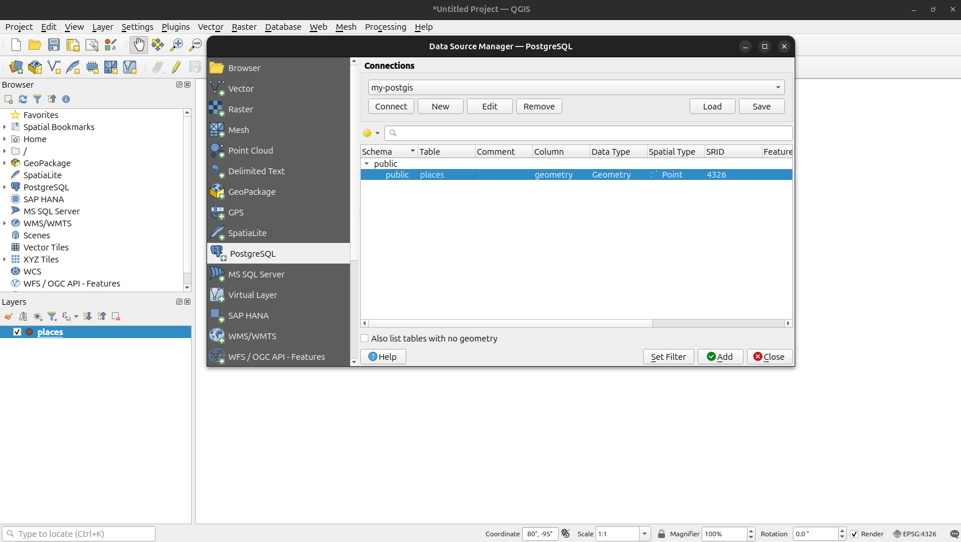
Task: Open the my-postgis connection dropdown
Action: pyautogui.click(x=778, y=87)
